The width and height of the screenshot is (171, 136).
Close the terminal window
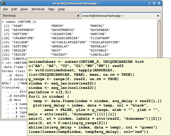click(159, 3)
